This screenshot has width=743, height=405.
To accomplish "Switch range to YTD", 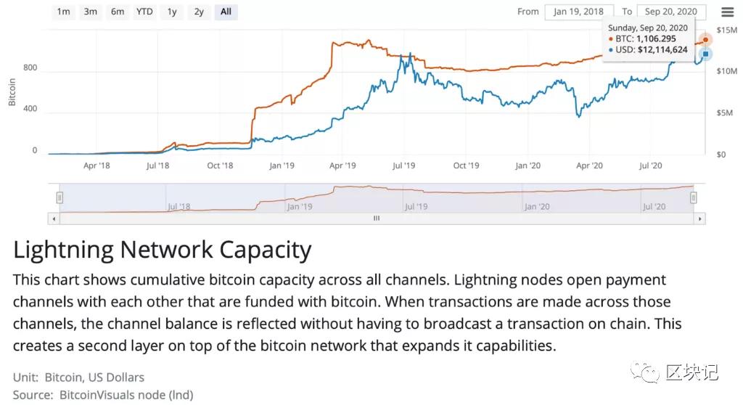I will 144,12.
